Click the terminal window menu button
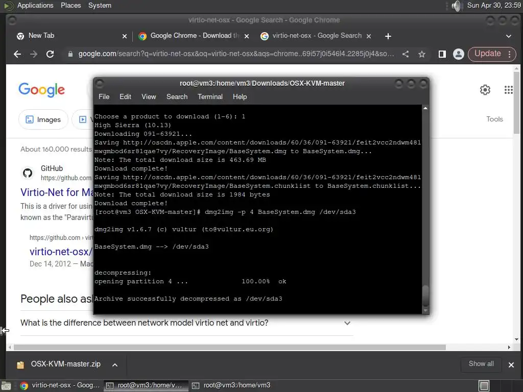The width and height of the screenshot is (523, 392). point(100,83)
